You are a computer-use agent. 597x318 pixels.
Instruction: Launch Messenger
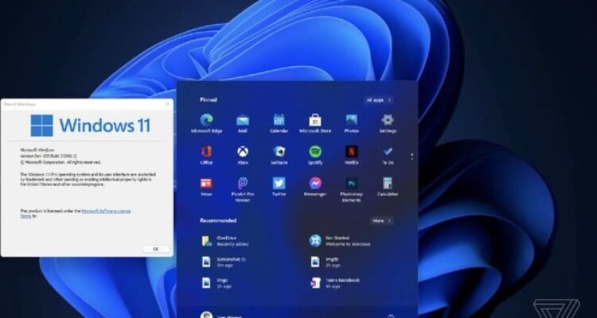click(315, 186)
